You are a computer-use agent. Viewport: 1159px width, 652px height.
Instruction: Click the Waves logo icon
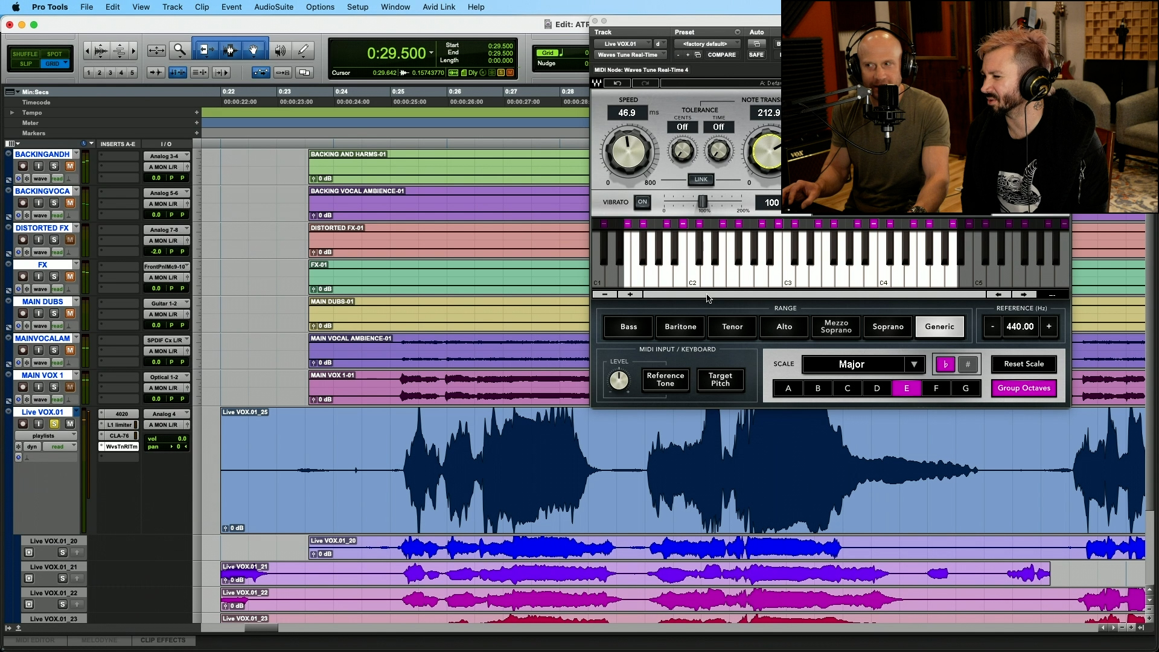pos(597,83)
